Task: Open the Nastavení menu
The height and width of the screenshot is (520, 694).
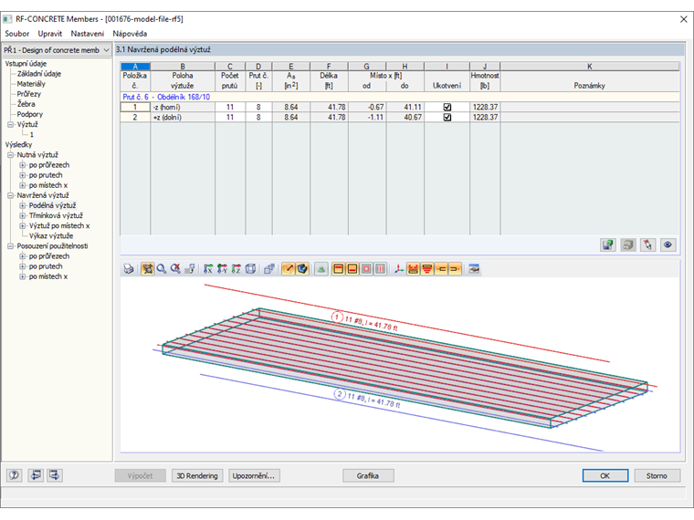Action: click(87, 34)
